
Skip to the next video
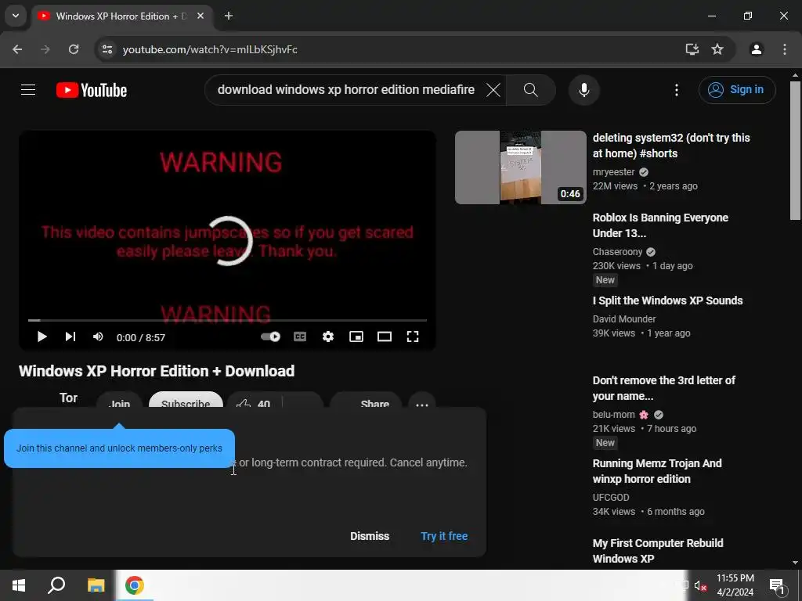[x=70, y=336]
